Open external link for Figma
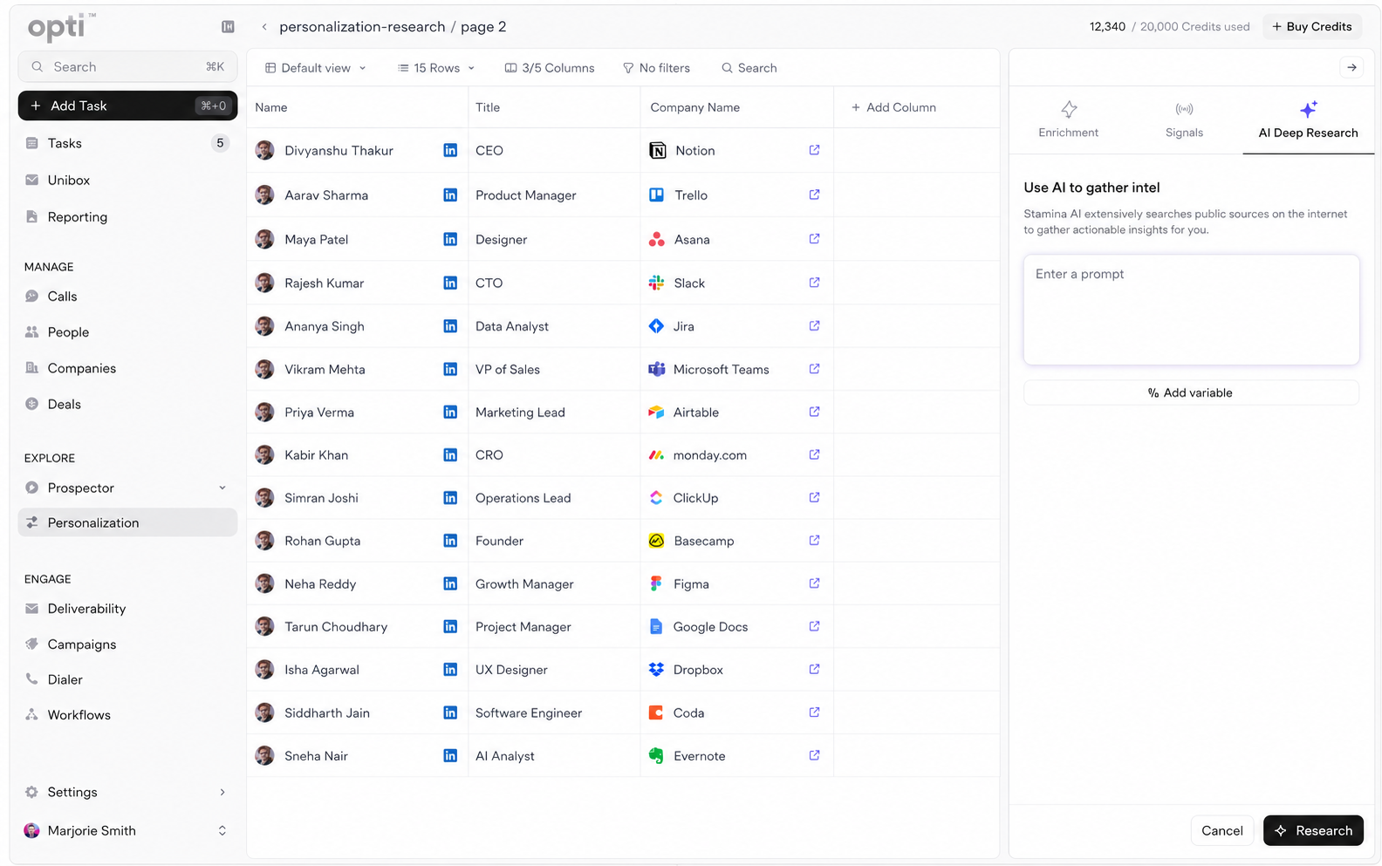Screen dimensions: 1382x866 pos(814,583)
